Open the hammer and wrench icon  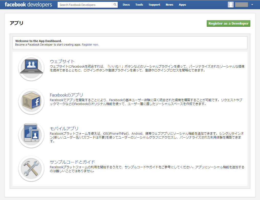click(31, 169)
